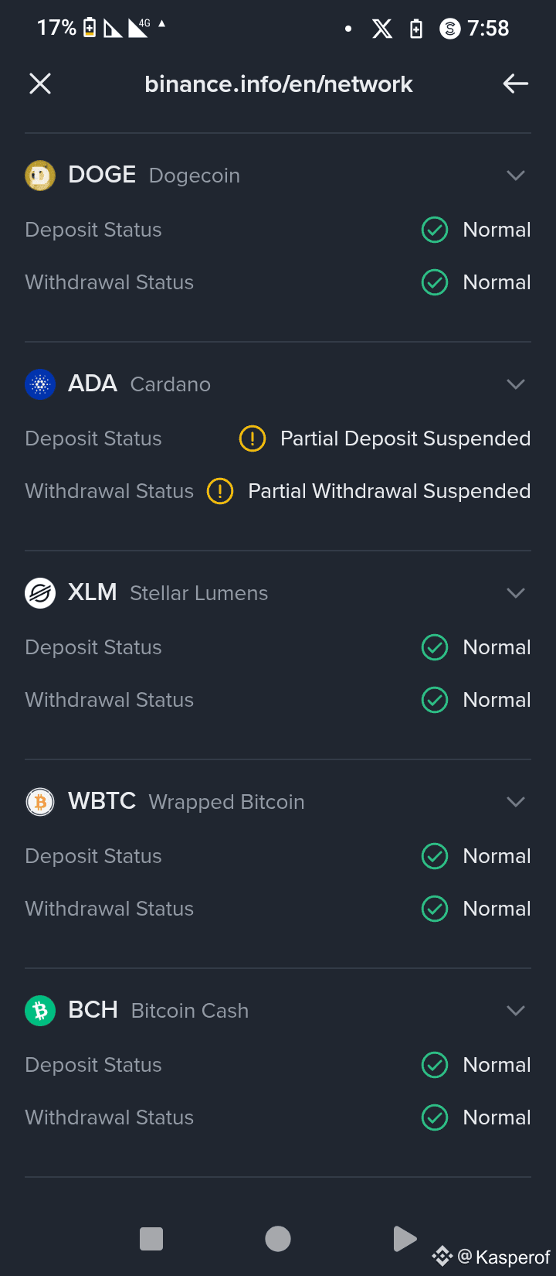The image size is (556, 1276).
Task: Tap the Bitcoin Cash green logo
Action: tap(40, 1011)
